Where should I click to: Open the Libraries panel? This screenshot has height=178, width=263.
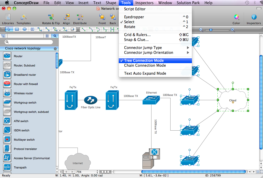pyautogui.click(x=8, y=19)
